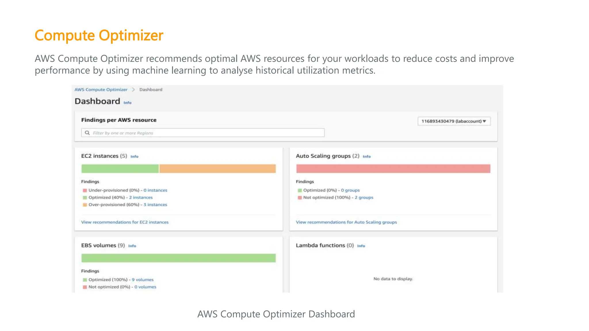Image resolution: width=589 pixels, height=331 pixels.
Task: Click the red Under-provisioned legend square
Action: [x=85, y=190]
